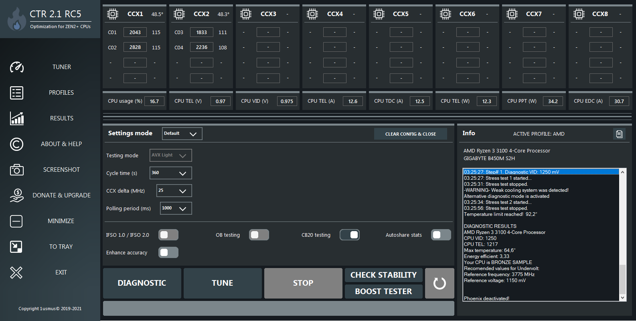Click the progress bar below action buttons
Screen dimensions: 636x321
coord(279,309)
